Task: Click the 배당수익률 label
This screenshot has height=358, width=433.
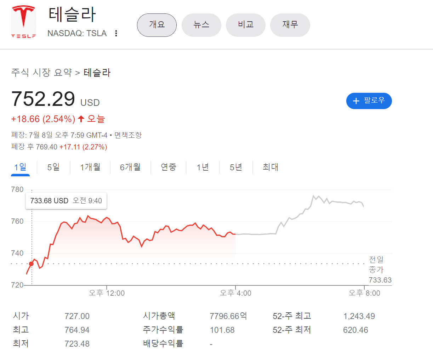Action: [163, 343]
